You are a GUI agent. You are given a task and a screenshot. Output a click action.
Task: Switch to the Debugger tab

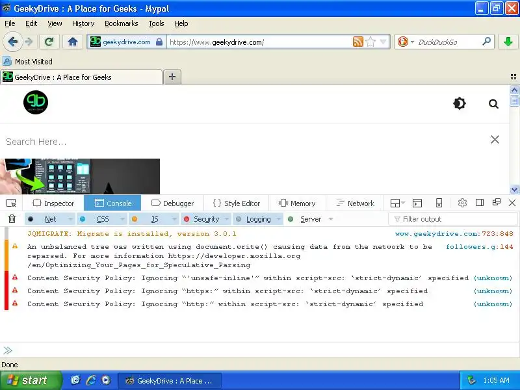click(172, 203)
